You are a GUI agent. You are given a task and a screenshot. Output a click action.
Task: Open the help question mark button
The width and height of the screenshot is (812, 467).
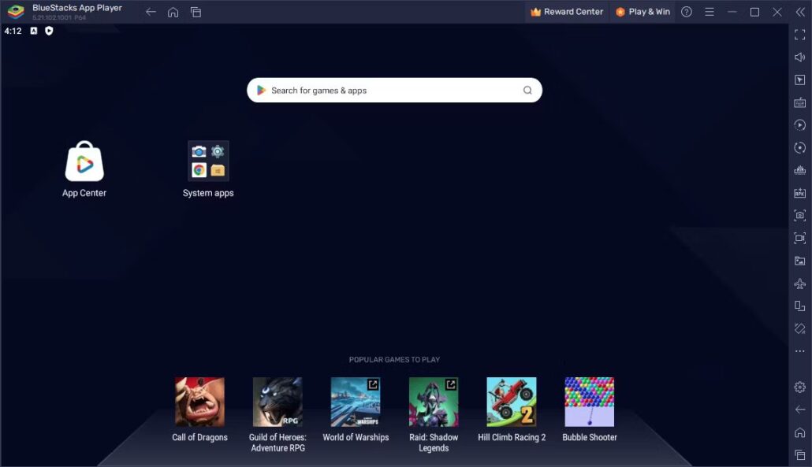pos(686,11)
